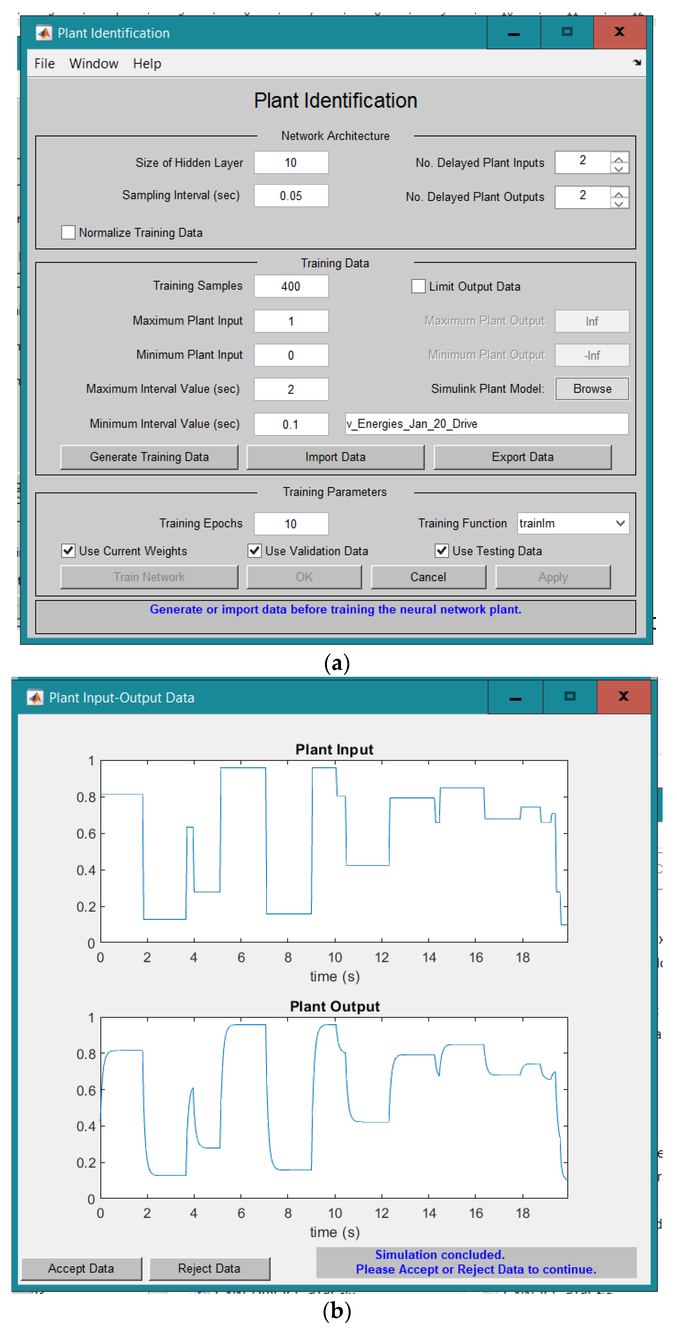
Task: Click Generate Training Data button
Action: [149, 457]
